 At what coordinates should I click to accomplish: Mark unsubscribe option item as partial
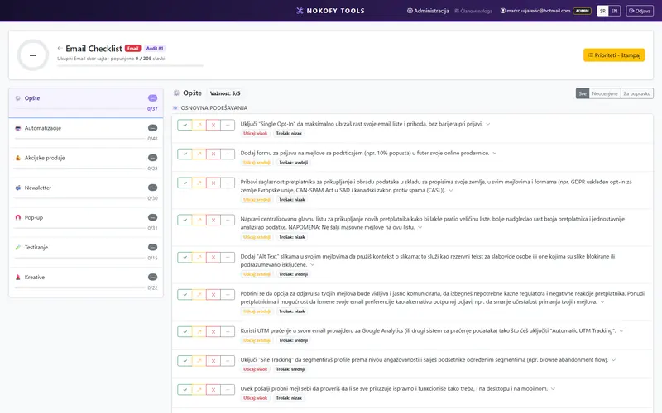(199, 295)
